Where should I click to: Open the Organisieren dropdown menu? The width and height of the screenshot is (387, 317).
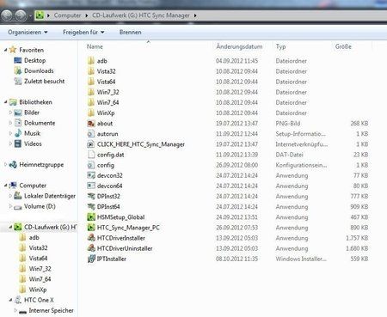[28, 32]
